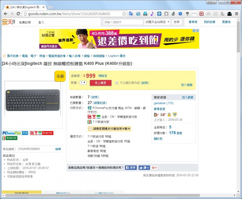Open the ad info icon on banner
The height and width of the screenshot is (199, 242).
[x=194, y=31]
